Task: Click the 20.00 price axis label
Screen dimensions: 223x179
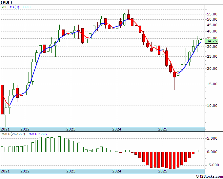Action: tap(212, 69)
